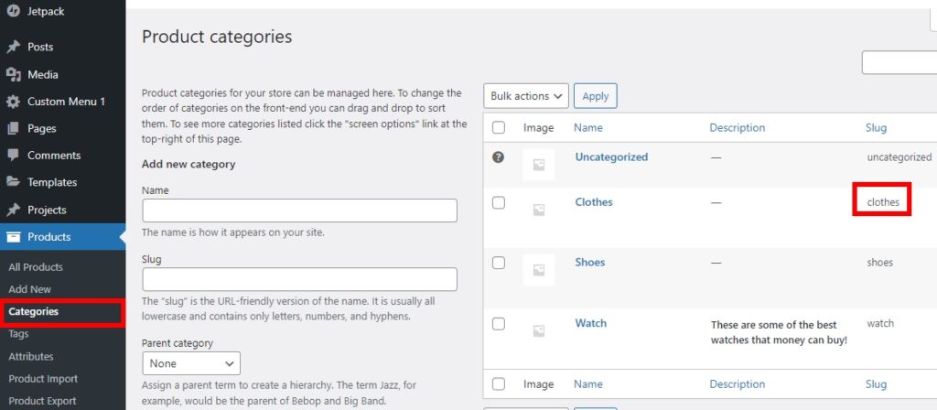Open the Attributes submenu item

pos(31,356)
